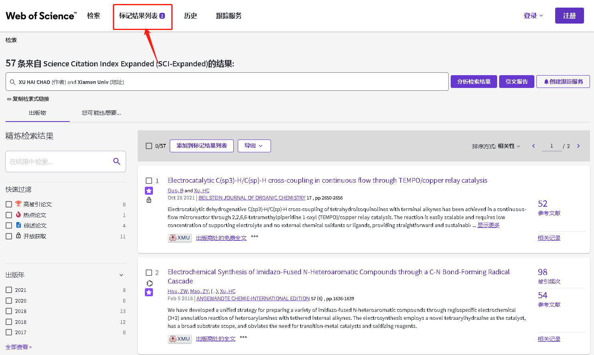Click the purple star icon on result 2

[149, 292]
